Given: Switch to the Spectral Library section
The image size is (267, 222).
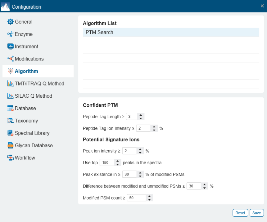Looking at the screenshot, I should (x=32, y=133).
